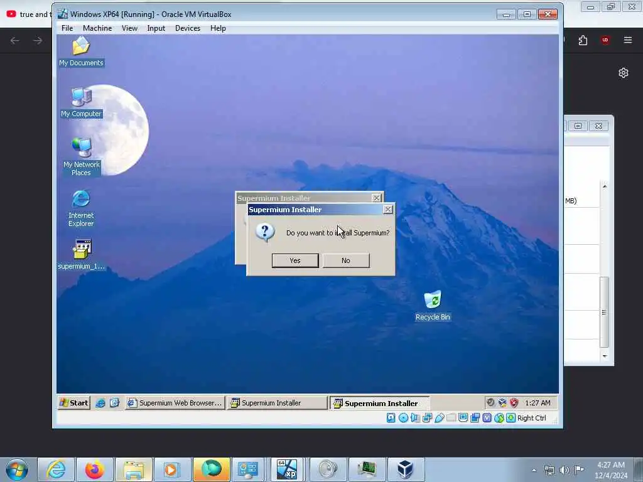Select the My Documents desktop icon
Screen dimensions: 643x482
[81, 51]
